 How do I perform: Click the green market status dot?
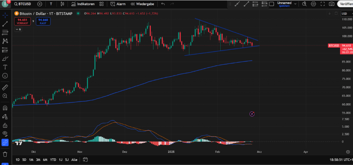coord(78,13)
